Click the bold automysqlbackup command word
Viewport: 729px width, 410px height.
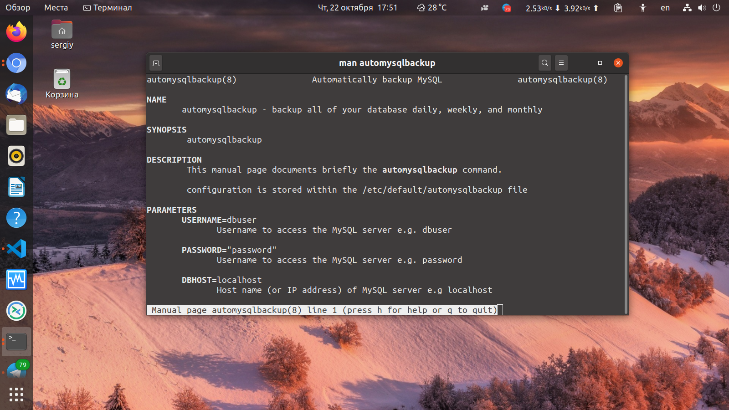pyautogui.click(x=420, y=170)
